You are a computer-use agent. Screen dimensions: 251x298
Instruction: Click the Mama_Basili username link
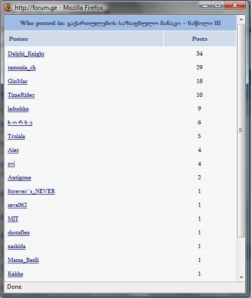tap(23, 260)
